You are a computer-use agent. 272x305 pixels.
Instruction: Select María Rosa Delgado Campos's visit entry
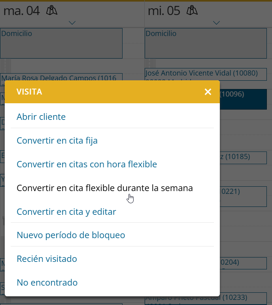point(61,77)
